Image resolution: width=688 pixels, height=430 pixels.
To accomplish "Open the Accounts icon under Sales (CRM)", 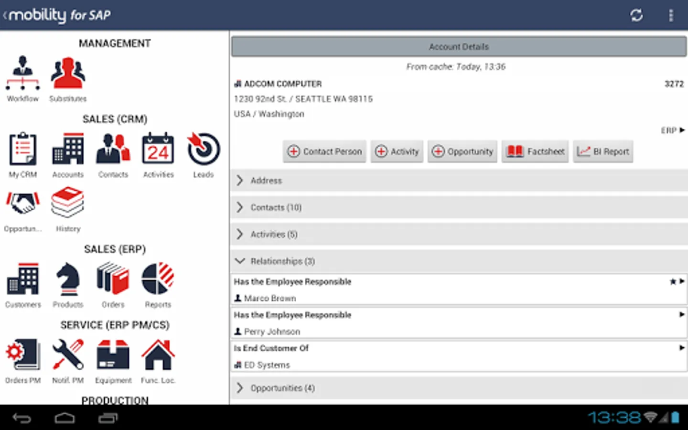I will 68,149.
